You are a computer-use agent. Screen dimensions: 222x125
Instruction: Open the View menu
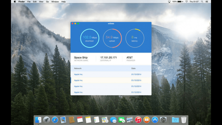tap(41, 2)
